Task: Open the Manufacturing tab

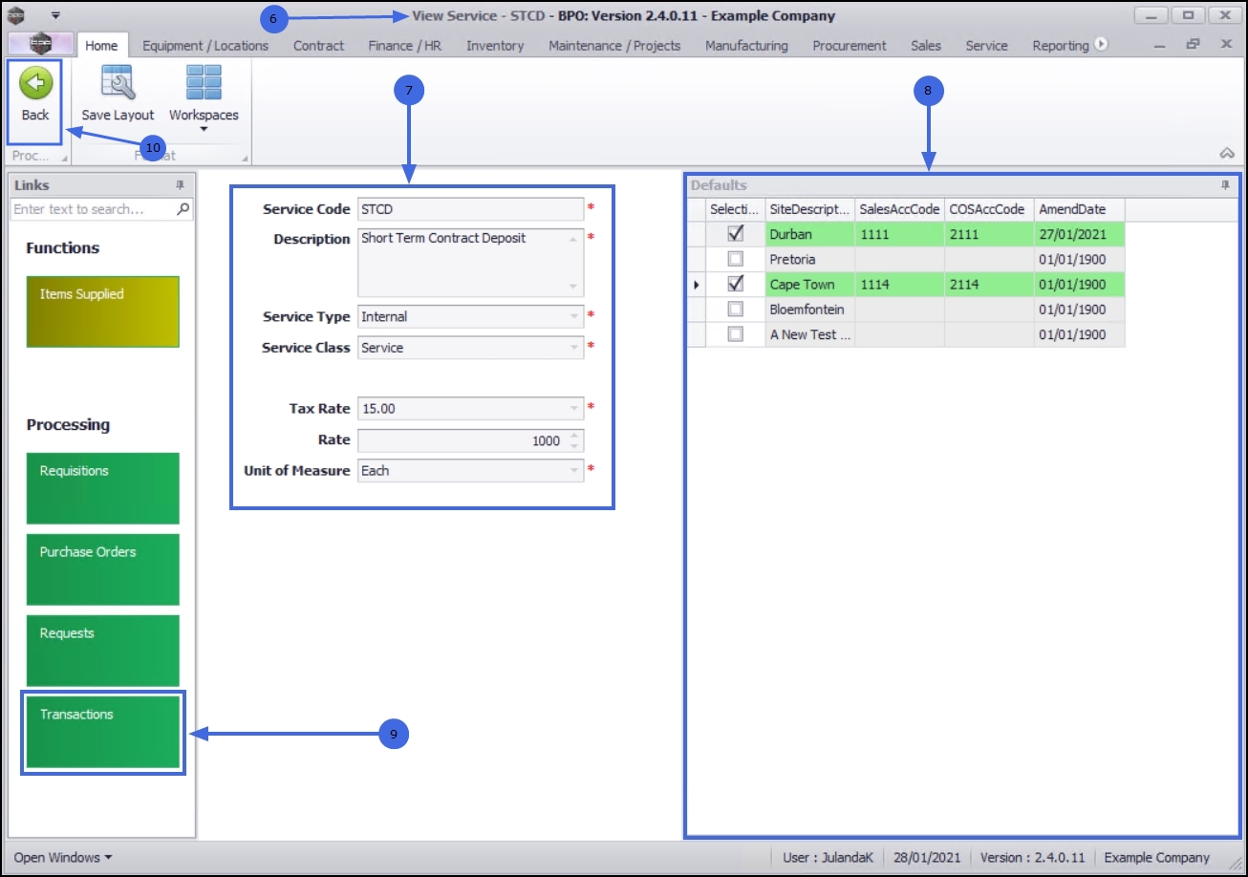Action: click(746, 45)
